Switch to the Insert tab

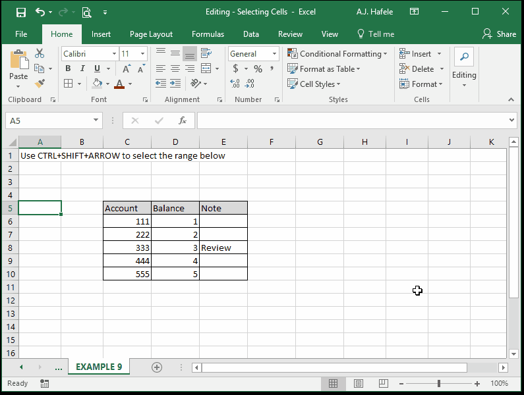(x=101, y=34)
